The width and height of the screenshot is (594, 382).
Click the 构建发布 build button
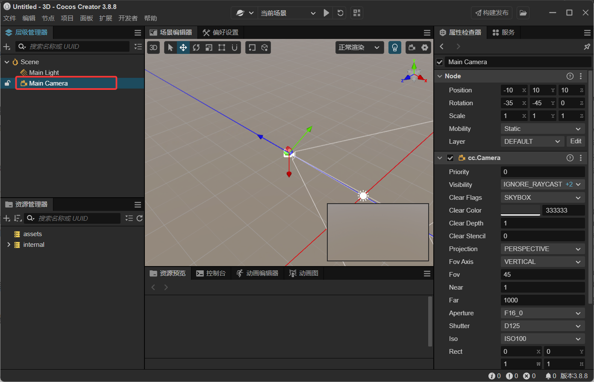[x=492, y=13]
